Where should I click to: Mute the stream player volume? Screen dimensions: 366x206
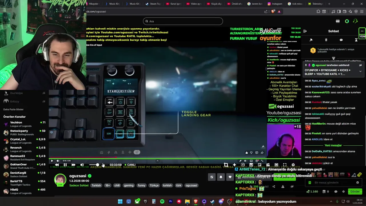point(82,165)
